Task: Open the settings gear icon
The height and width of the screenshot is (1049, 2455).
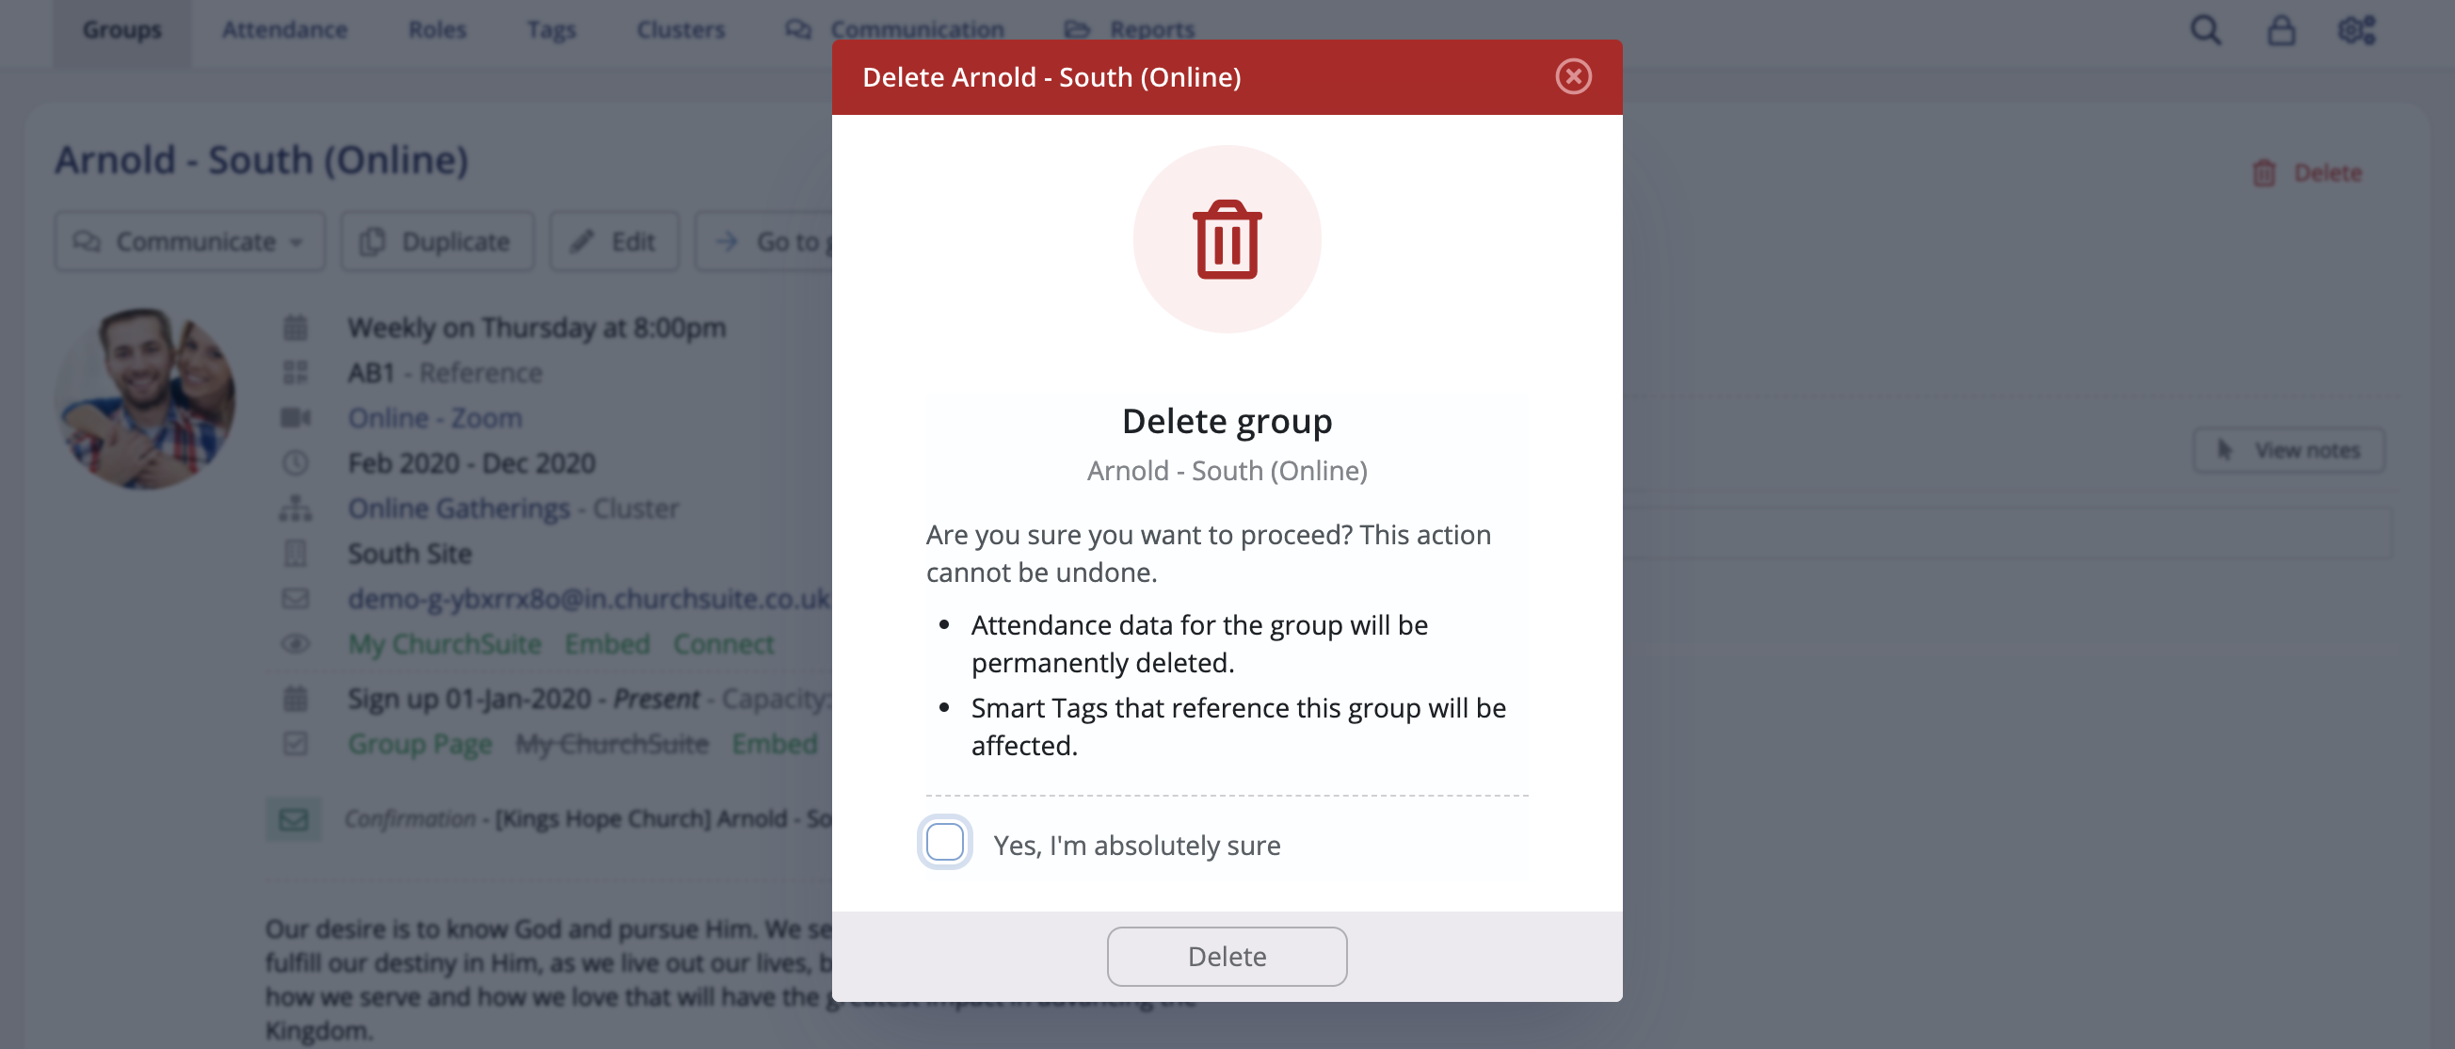Action: click(x=2356, y=30)
